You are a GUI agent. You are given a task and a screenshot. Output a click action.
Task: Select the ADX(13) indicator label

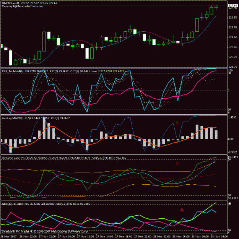point(7,204)
